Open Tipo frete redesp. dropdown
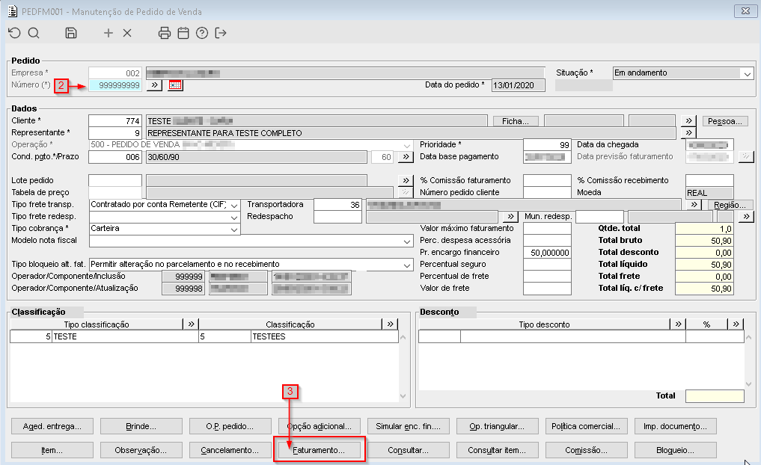Viewport: 761px width, 465px height. click(x=234, y=217)
